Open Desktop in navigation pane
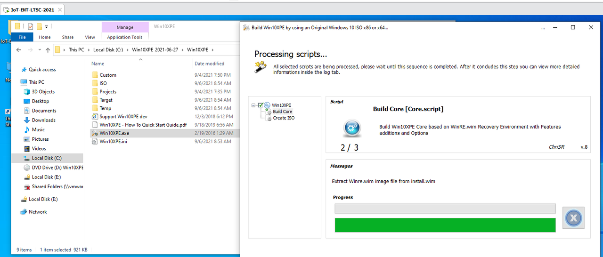The image size is (603, 257). pos(40,101)
